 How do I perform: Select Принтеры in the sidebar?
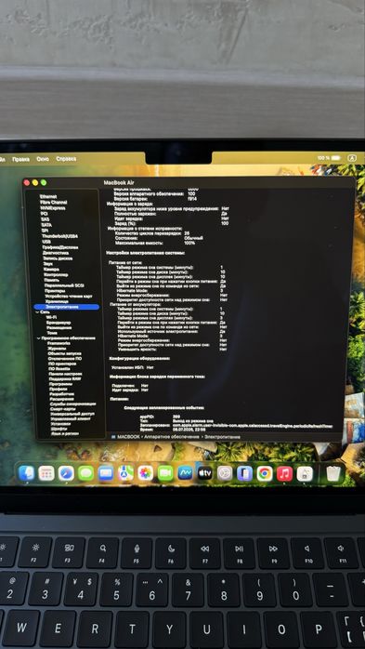(x=55, y=290)
